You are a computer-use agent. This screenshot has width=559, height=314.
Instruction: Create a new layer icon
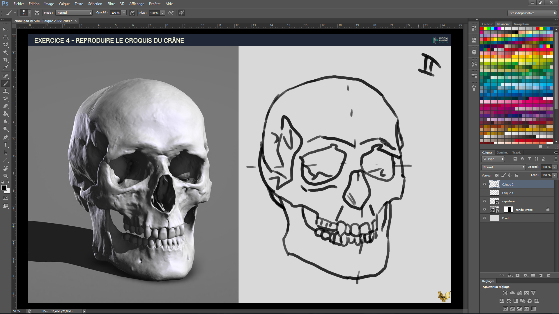point(541,275)
